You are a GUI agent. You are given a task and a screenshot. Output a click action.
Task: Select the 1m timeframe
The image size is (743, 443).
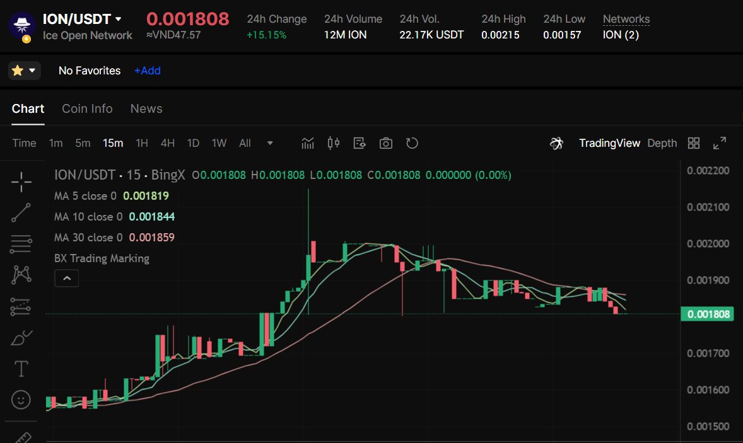(x=56, y=143)
